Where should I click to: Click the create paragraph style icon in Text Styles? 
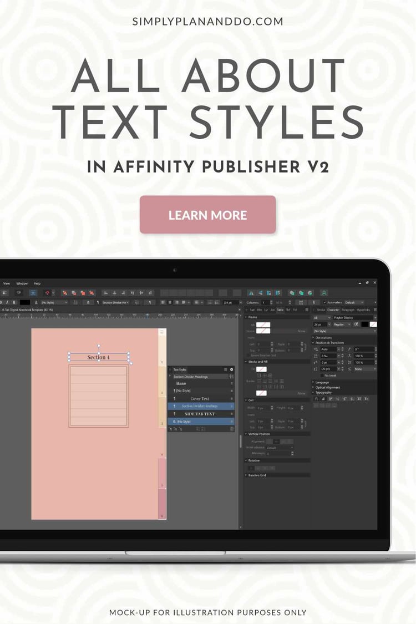(171, 429)
